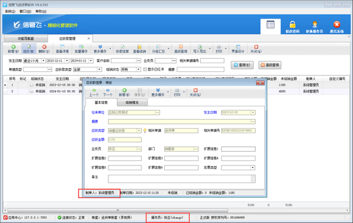Expand the 发票类型 dropdown in the dialog
This screenshot has width=353, height=223.
(x=253, y=168)
